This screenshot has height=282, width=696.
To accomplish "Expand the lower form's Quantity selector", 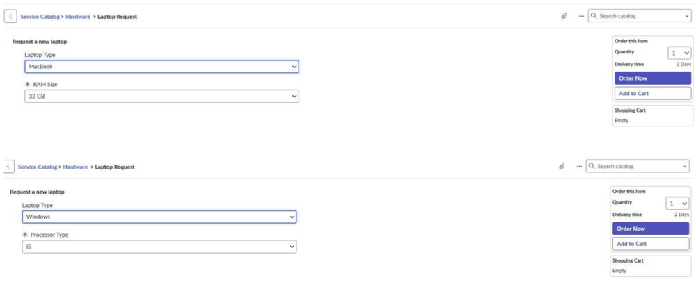I will point(677,204).
